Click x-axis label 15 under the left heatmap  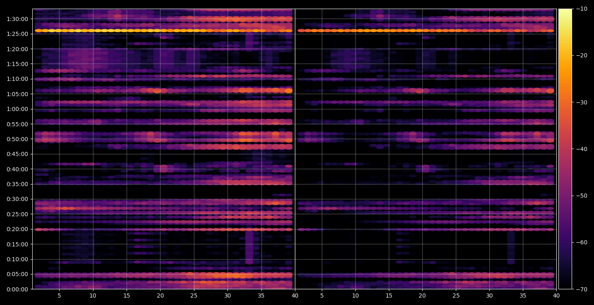127,296
